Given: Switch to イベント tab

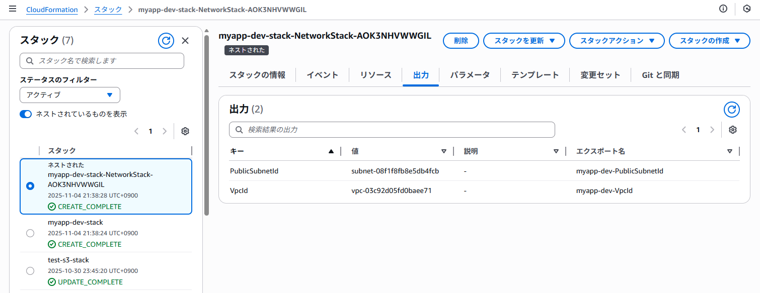Looking at the screenshot, I should click(323, 75).
